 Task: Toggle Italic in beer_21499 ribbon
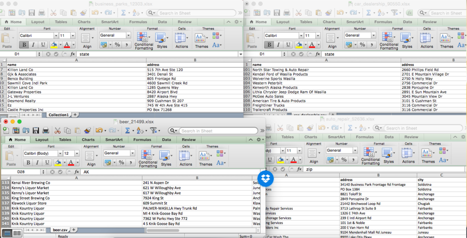pos(37,163)
